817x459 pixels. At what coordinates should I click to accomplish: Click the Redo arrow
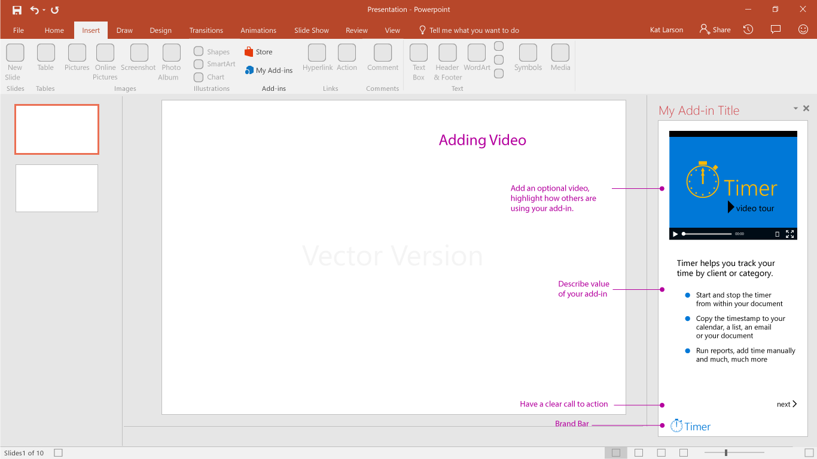pyautogui.click(x=54, y=10)
